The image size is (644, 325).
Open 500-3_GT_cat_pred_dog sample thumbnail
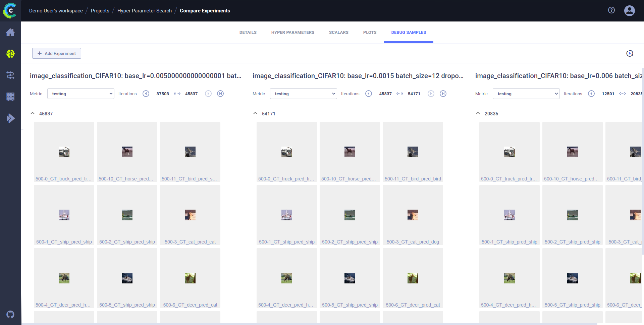(413, 215)
